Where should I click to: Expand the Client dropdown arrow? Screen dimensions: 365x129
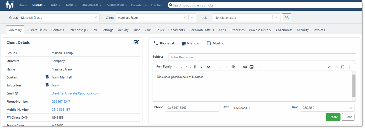click(x=192, y=17)
